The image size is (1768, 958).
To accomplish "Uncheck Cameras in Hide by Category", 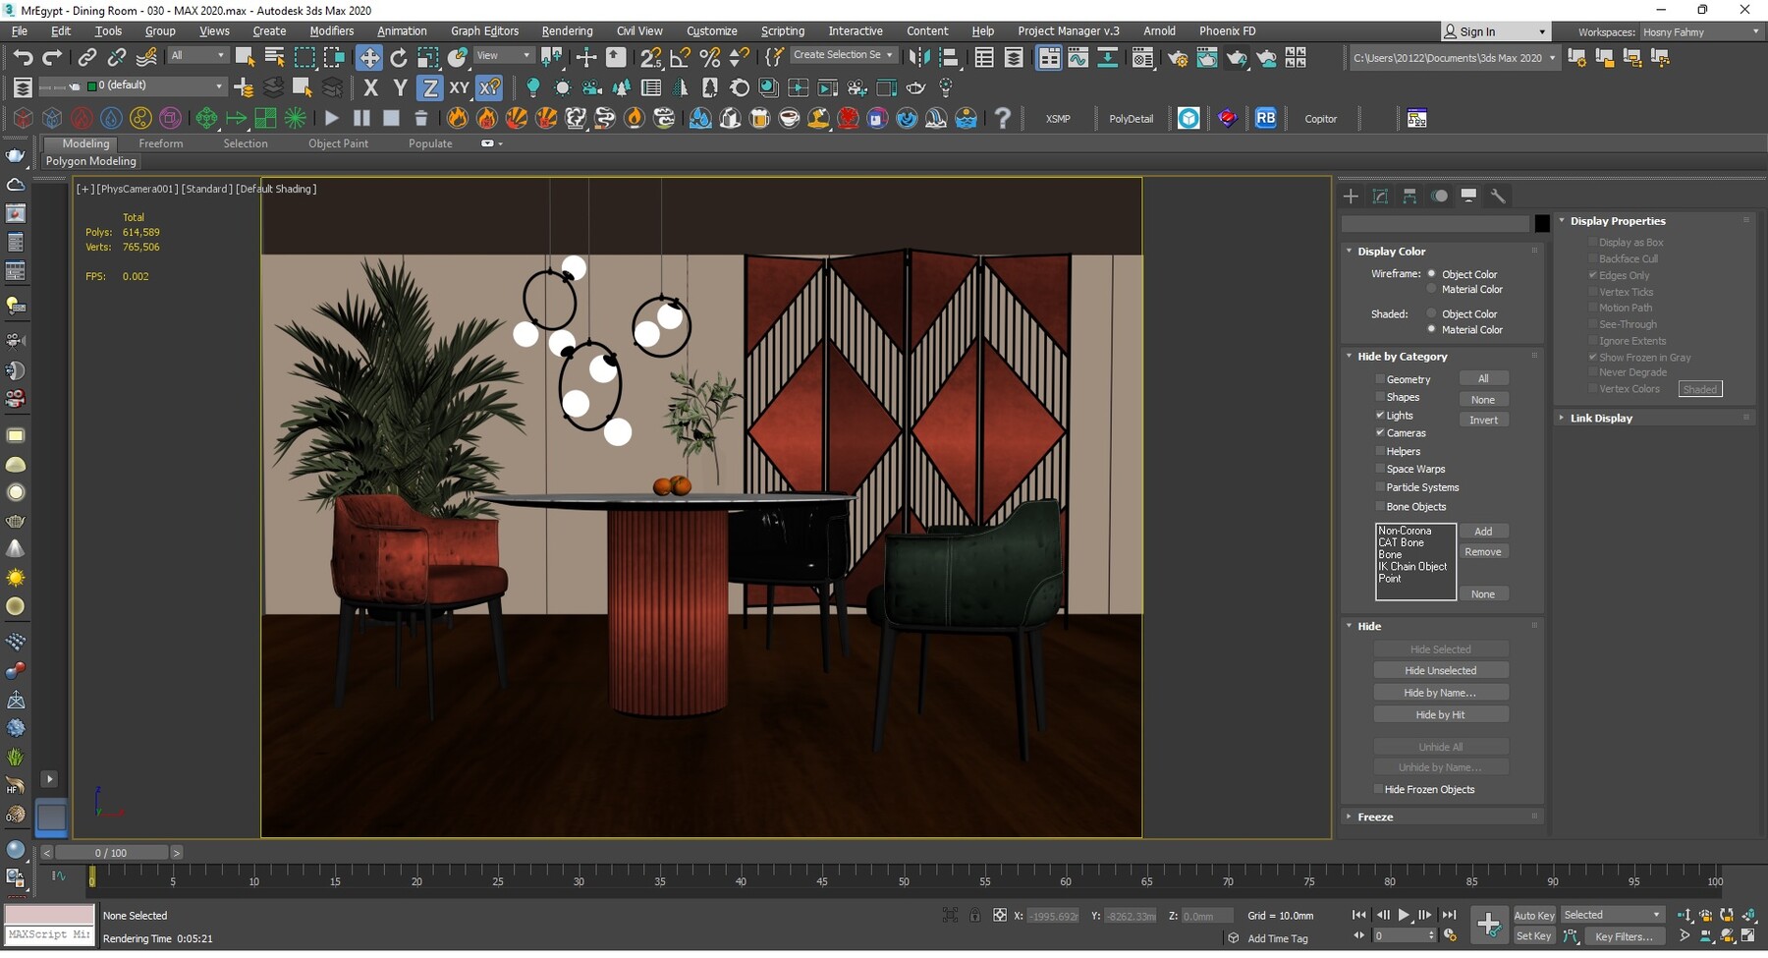I will (1380, 432).
